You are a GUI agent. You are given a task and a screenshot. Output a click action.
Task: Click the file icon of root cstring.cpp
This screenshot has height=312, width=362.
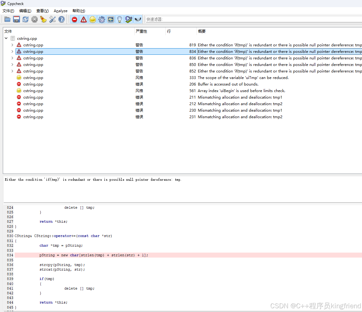13,38
